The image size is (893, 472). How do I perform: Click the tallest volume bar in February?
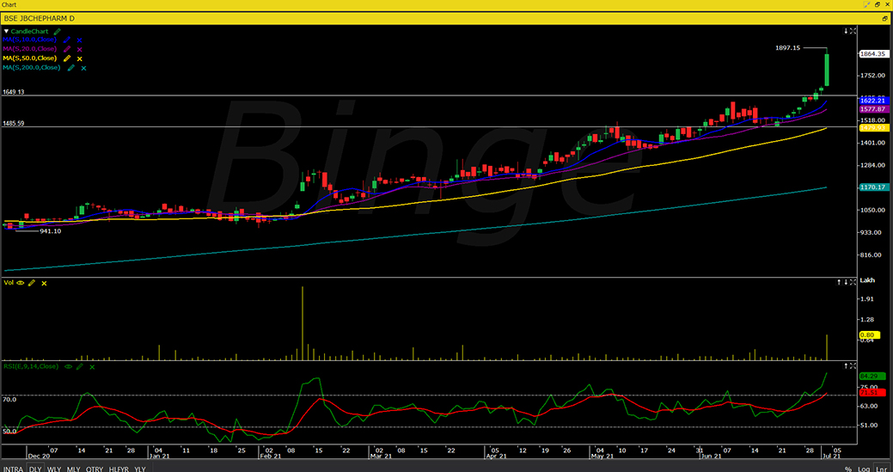point(303,322)
